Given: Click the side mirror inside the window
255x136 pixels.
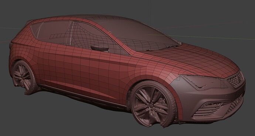Looking at the screenshot, I should (x=100, y=49).
